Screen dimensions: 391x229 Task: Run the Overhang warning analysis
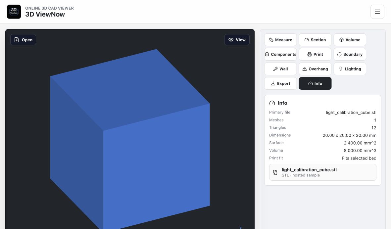coord(315,69)
